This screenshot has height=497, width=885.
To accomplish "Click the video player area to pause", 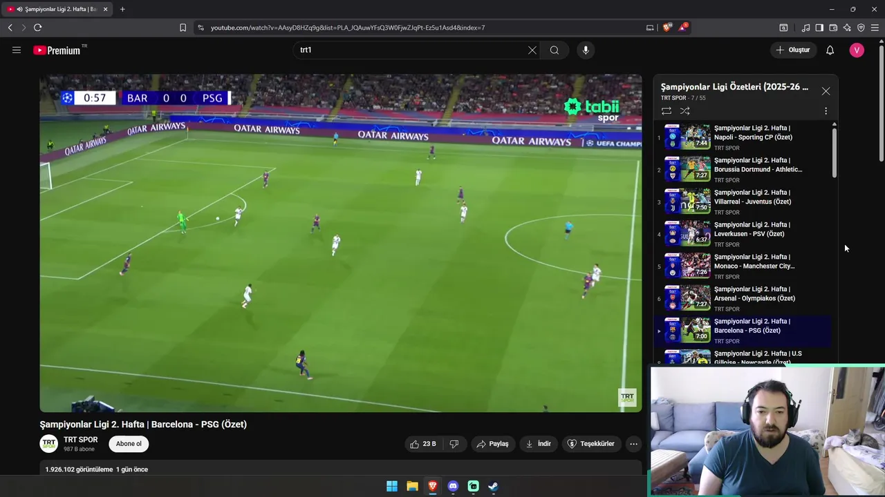I will click(x=340, y=243).
